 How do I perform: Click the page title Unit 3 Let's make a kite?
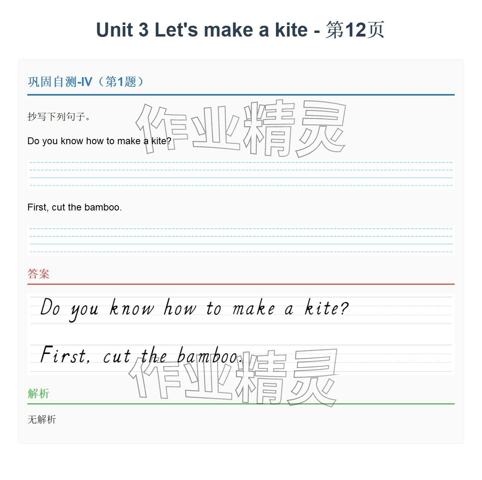click(x=202, y=30)
